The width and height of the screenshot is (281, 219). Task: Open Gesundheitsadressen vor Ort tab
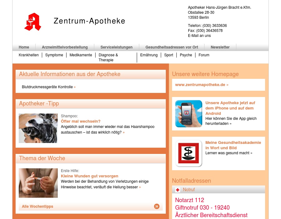click(172, 47)
